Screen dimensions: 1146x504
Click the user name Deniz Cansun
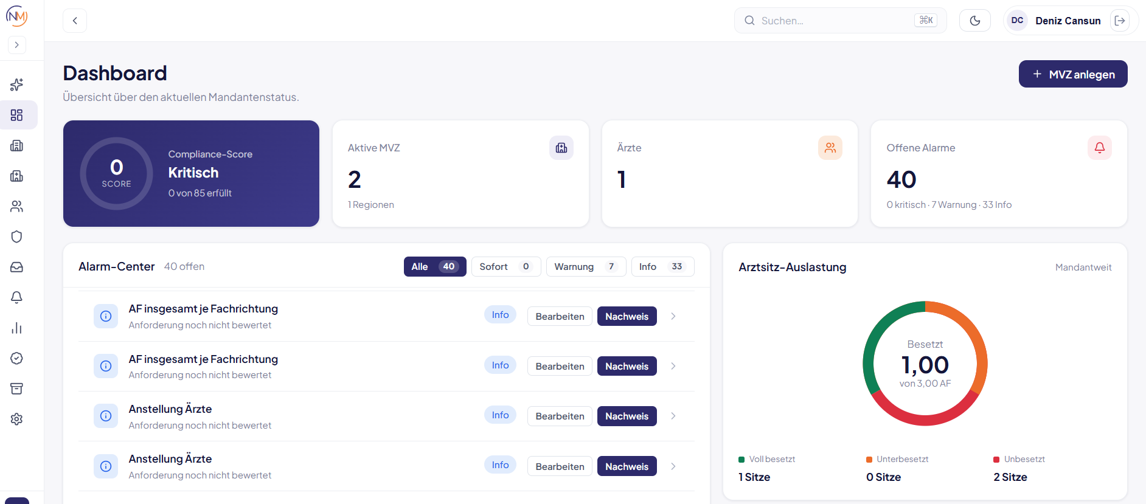pos(1068,21)
